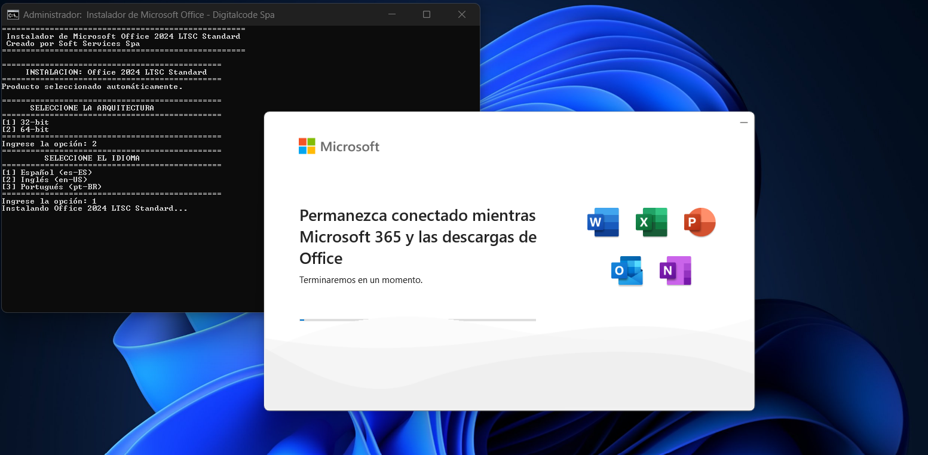The width and height of the screenshot is (928, 455).
Task: Click the line 'Producto seleccionado automáticamente.'
Action: coord(92,87)
